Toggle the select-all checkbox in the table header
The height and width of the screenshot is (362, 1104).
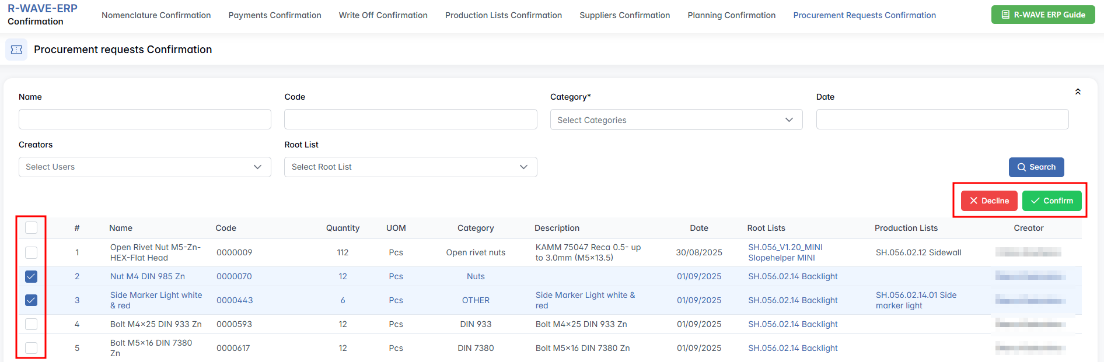[x=32, y=227]
